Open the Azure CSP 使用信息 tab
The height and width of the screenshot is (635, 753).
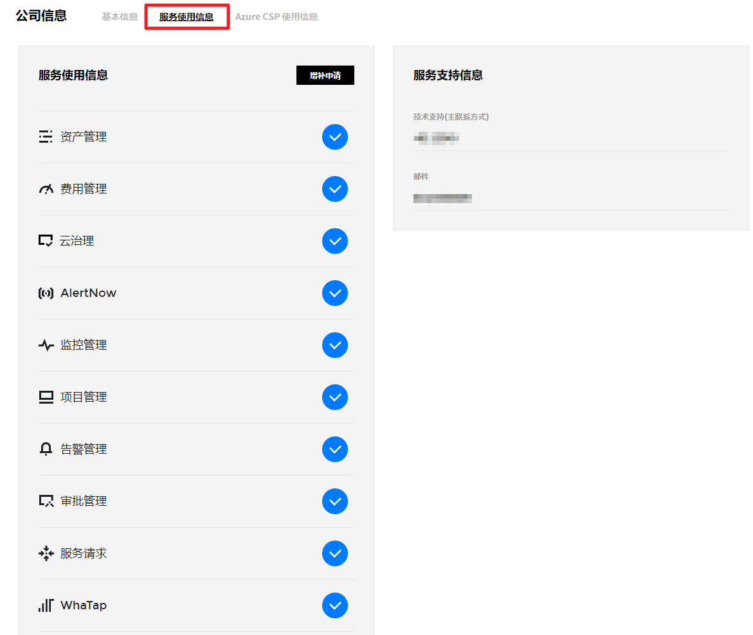coord(277,17)
